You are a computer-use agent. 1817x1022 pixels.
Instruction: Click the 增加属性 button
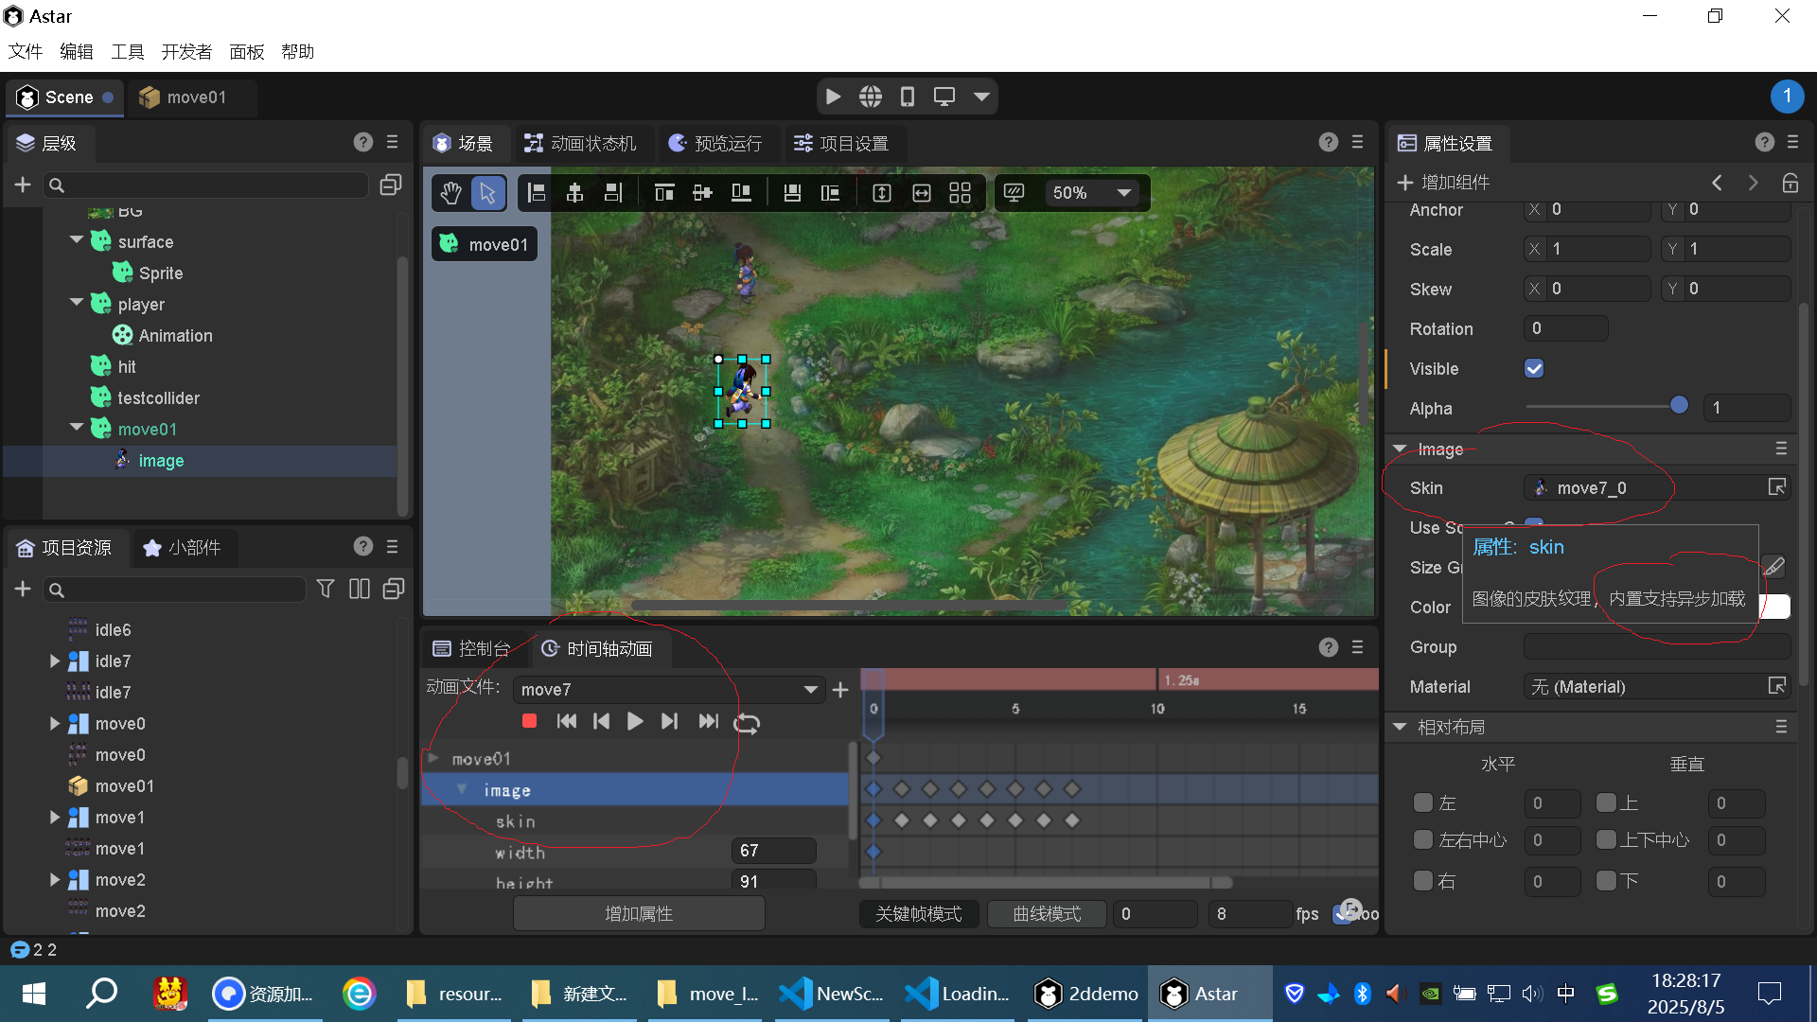(639, 913)
